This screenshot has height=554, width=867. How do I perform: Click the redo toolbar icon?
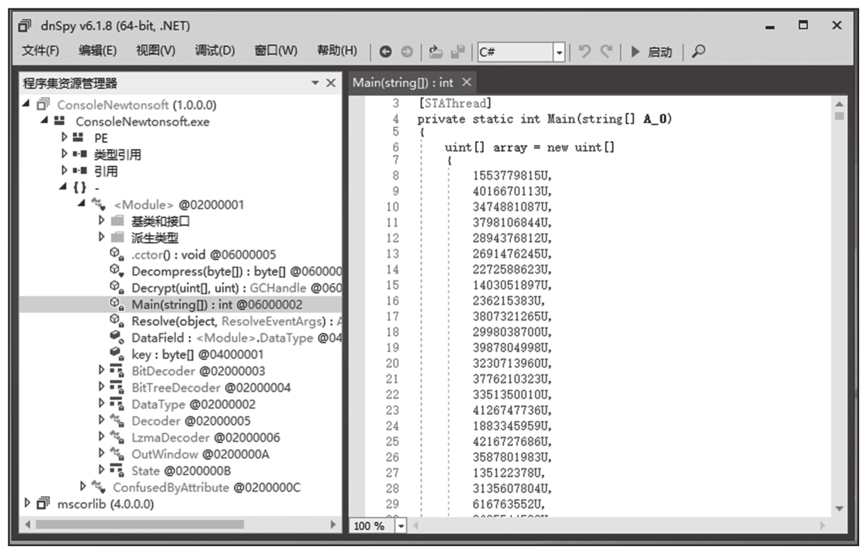(606, 51)
